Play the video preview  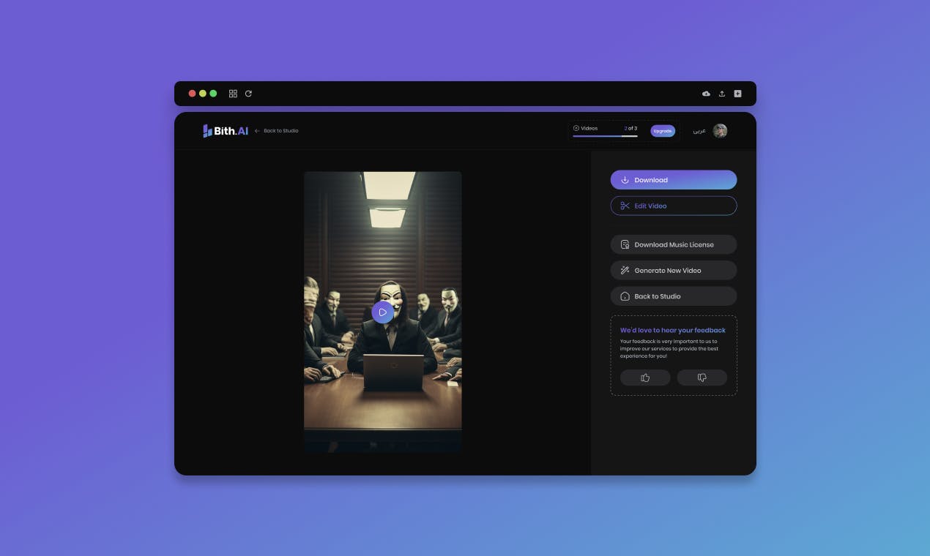(x=382, y=312)
